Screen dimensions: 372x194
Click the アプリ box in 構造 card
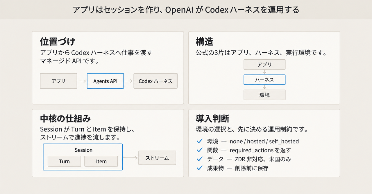(x=264, y=64)
